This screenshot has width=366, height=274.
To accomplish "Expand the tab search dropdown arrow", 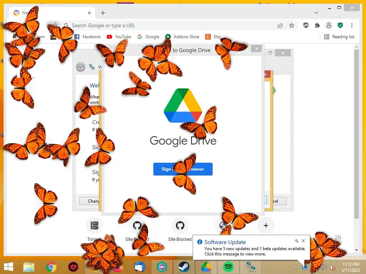I will [x=316, y=13].
